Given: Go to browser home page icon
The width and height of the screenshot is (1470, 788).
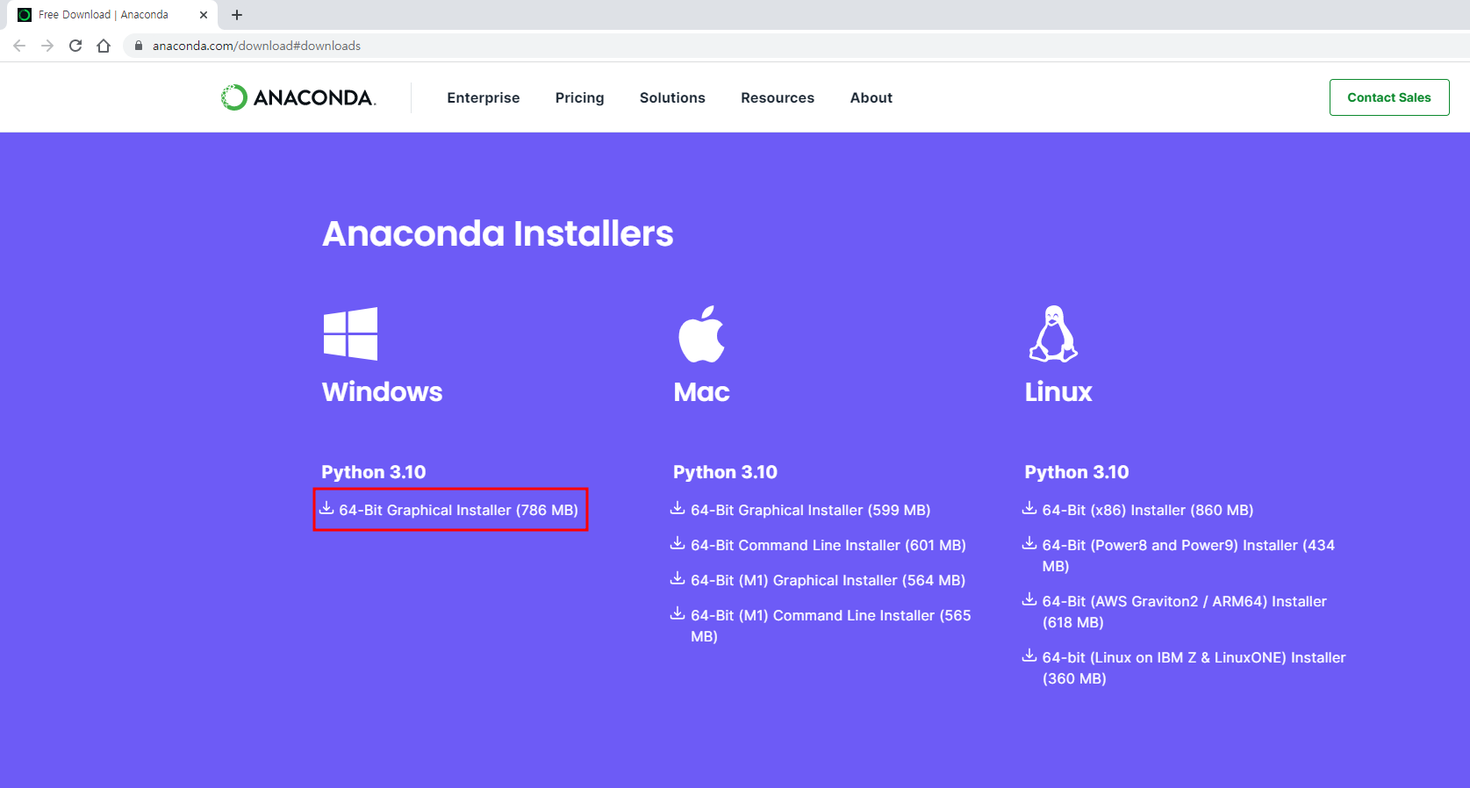Looking at the screenshot, I should (104, 46).
